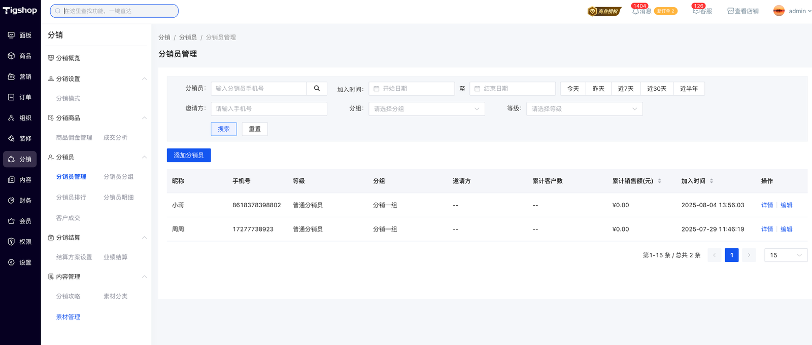812x345 pixels.
Task: Open the page size selector showing 15
Action: [785, 255]
